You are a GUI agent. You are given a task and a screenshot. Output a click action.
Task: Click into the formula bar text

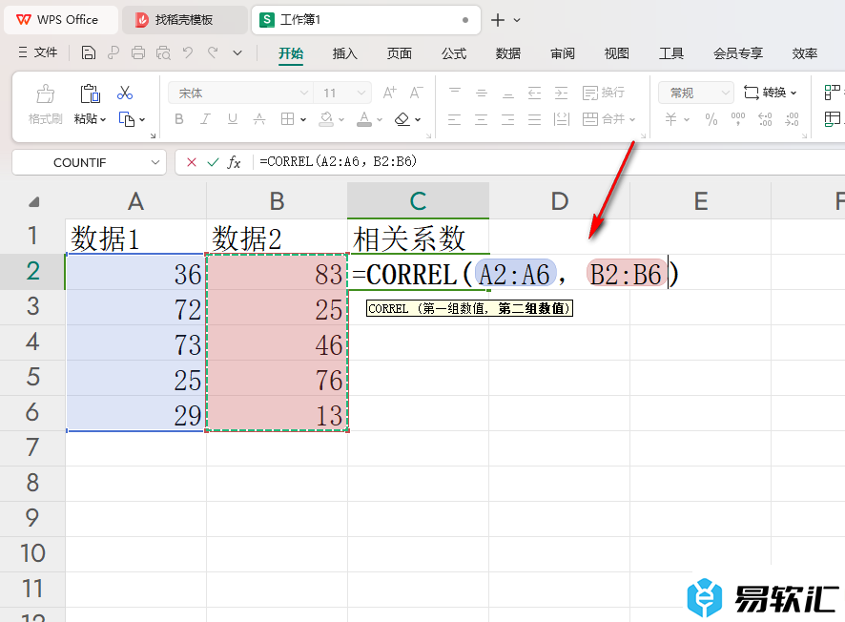[339, 161]
